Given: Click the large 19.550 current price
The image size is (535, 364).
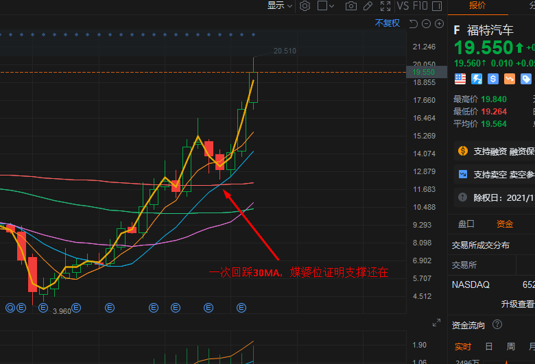Looking at the screenshot, I should tap(484, 47).
